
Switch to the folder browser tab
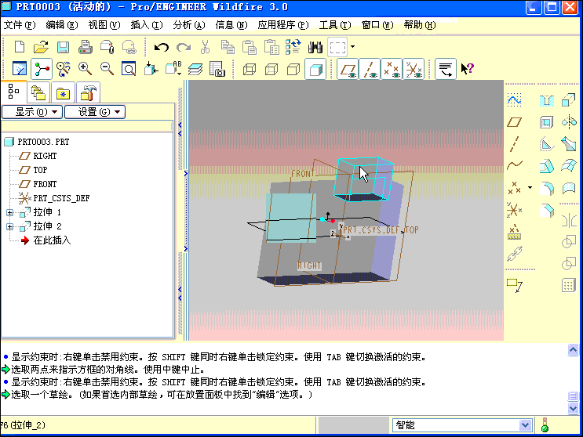tap(38, 92)
